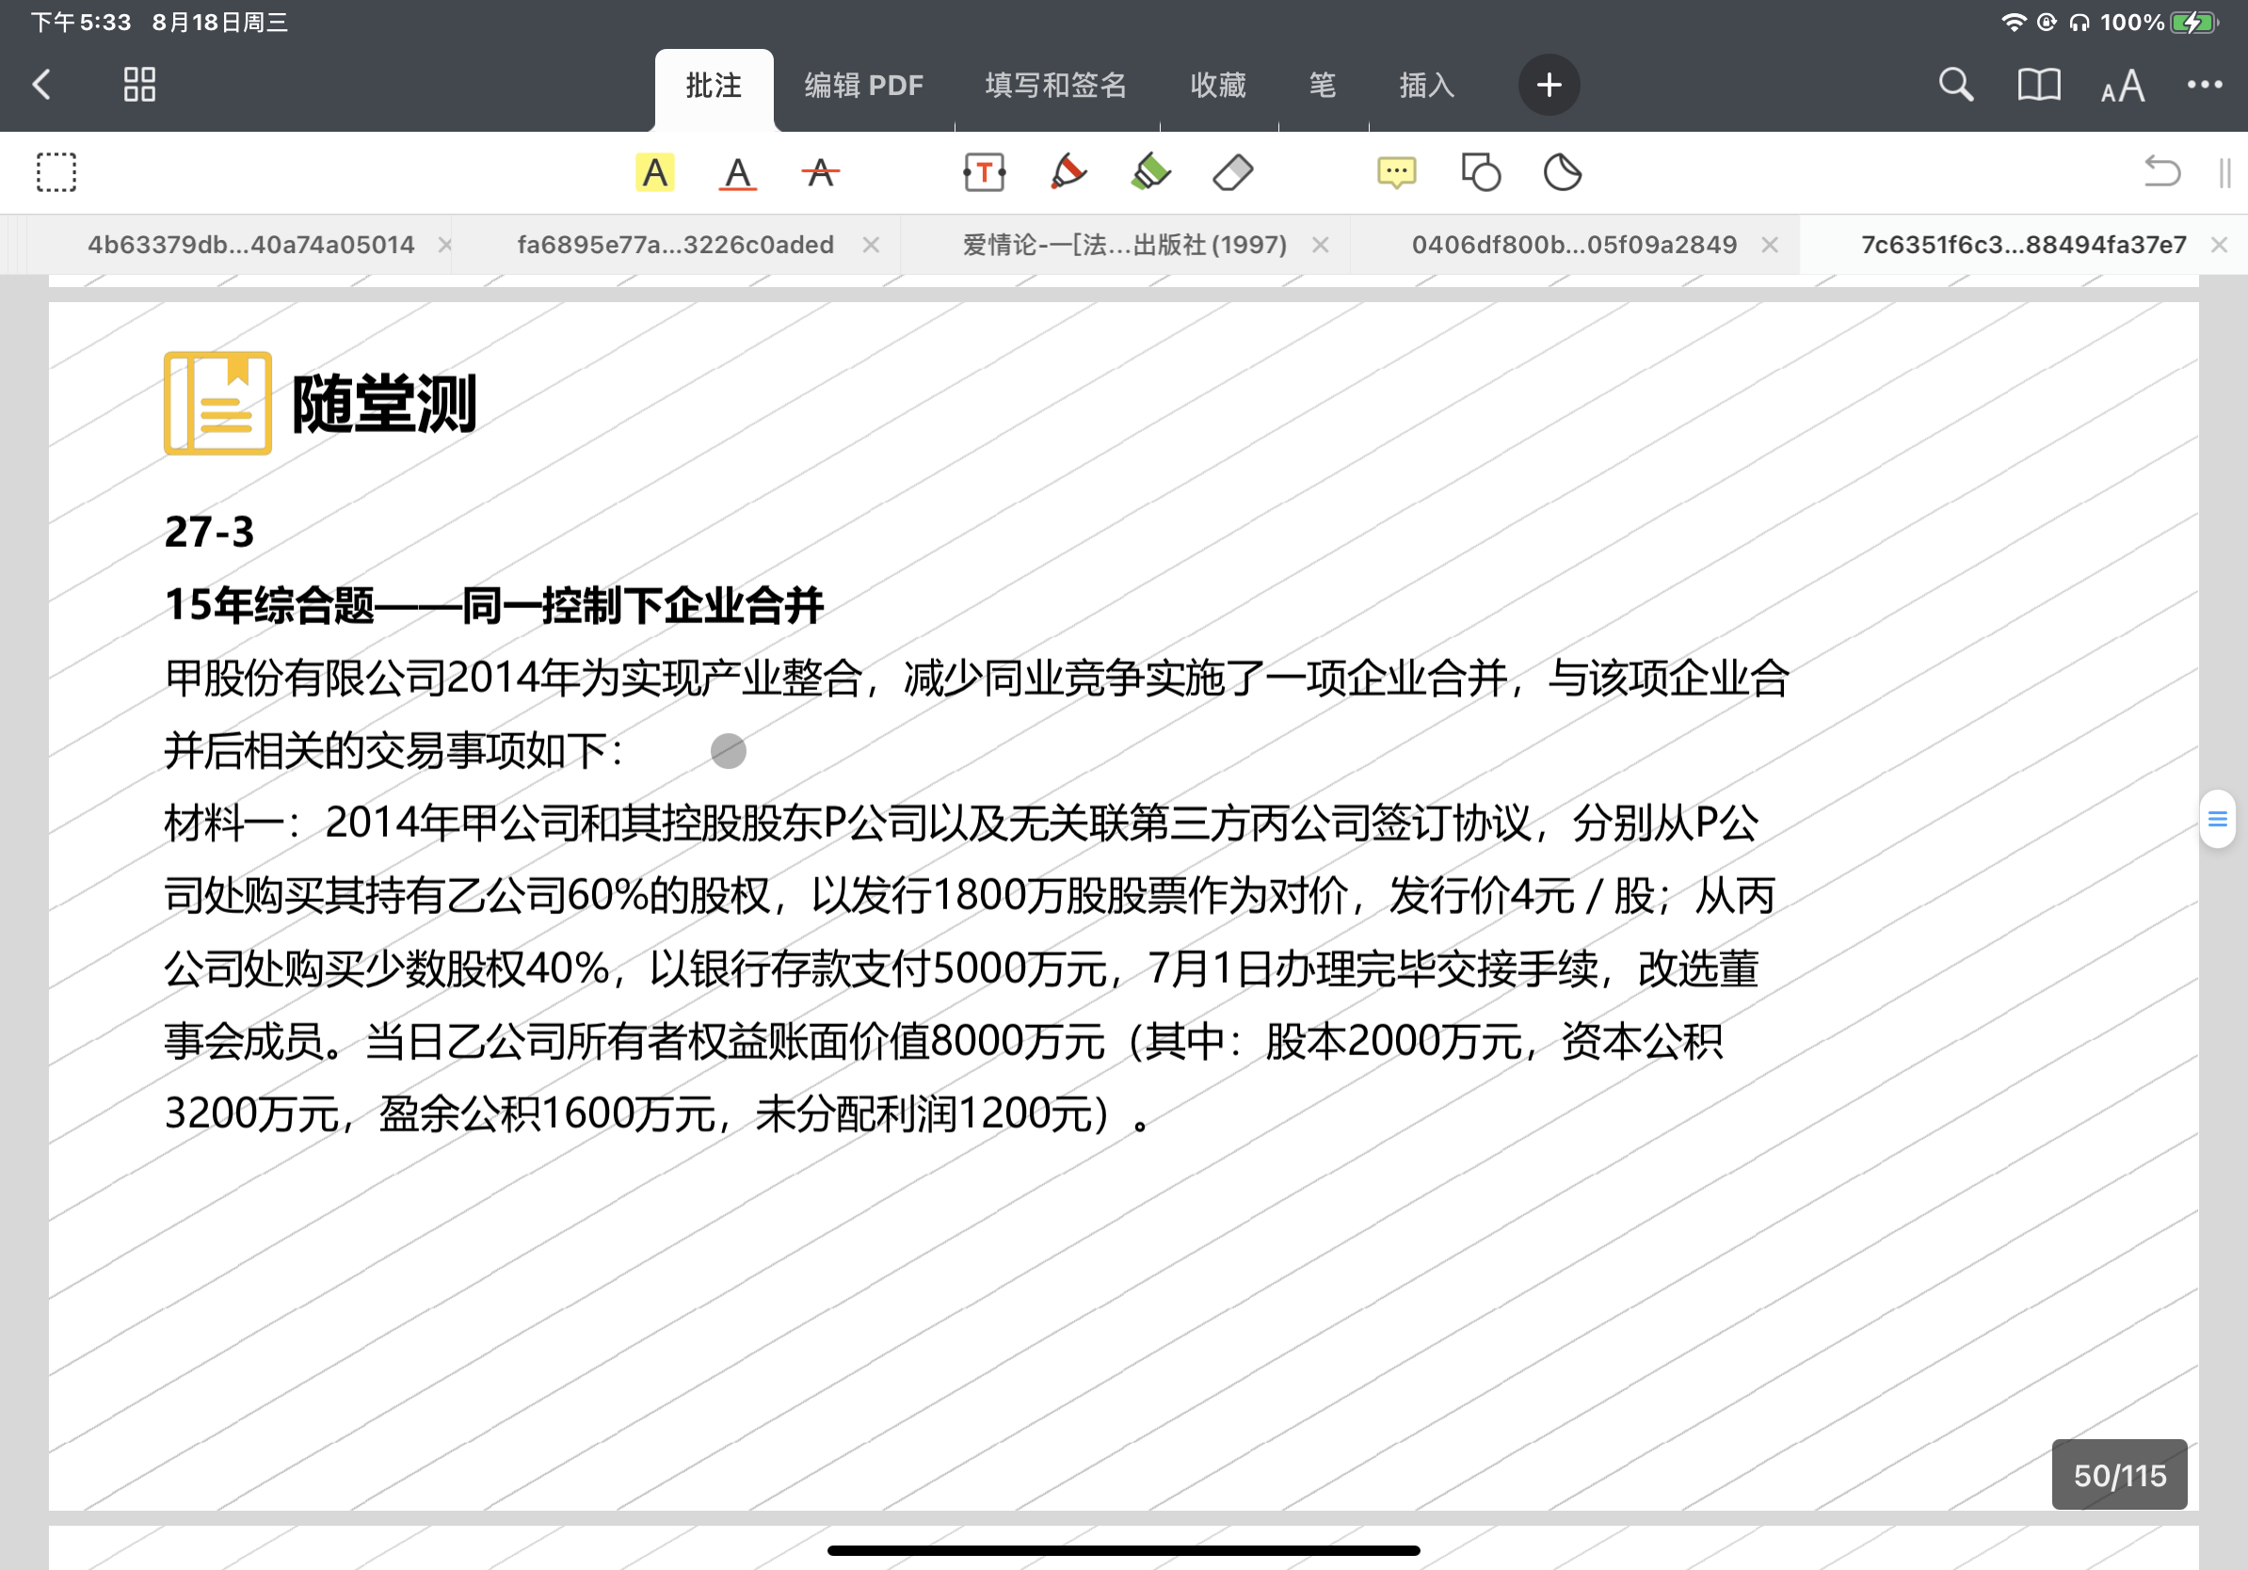Choose the underline annotation tool
The image size is (2248, 1570).
point(737,173)
